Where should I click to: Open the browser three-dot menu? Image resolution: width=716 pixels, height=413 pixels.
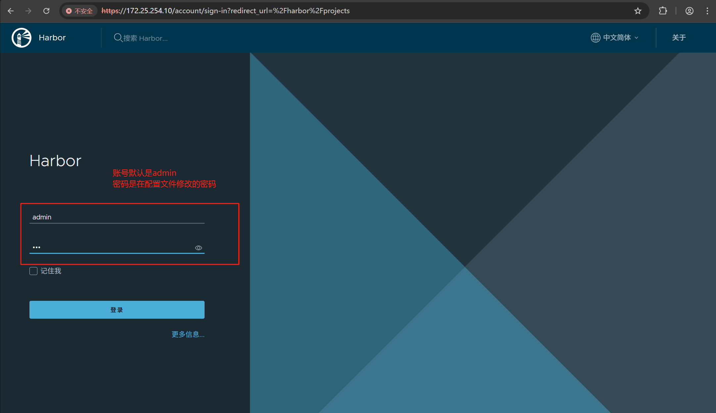tap(707, 11)
